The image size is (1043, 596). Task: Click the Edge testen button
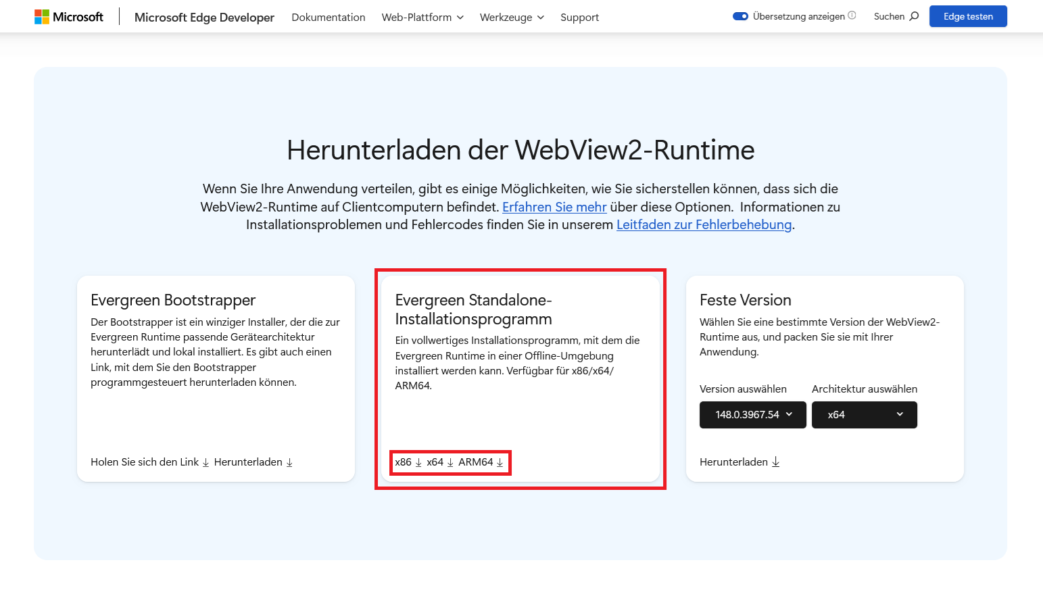(968, 16)
